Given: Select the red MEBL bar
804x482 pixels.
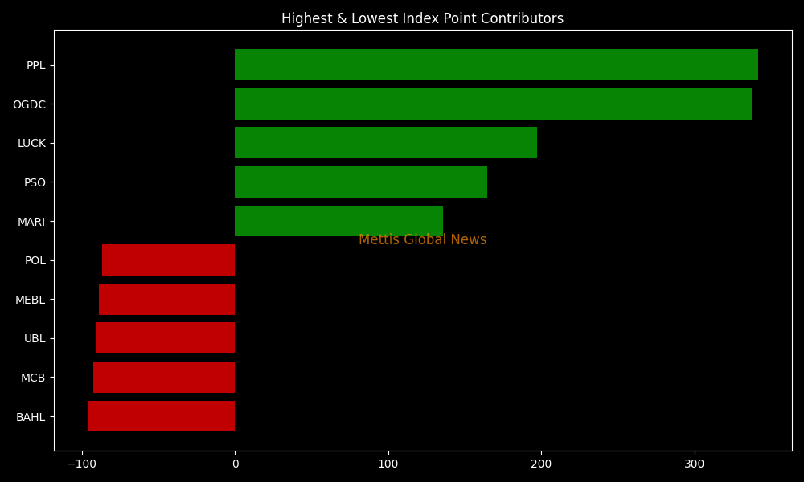Looking at the screenshot, I should click(166, 299).
